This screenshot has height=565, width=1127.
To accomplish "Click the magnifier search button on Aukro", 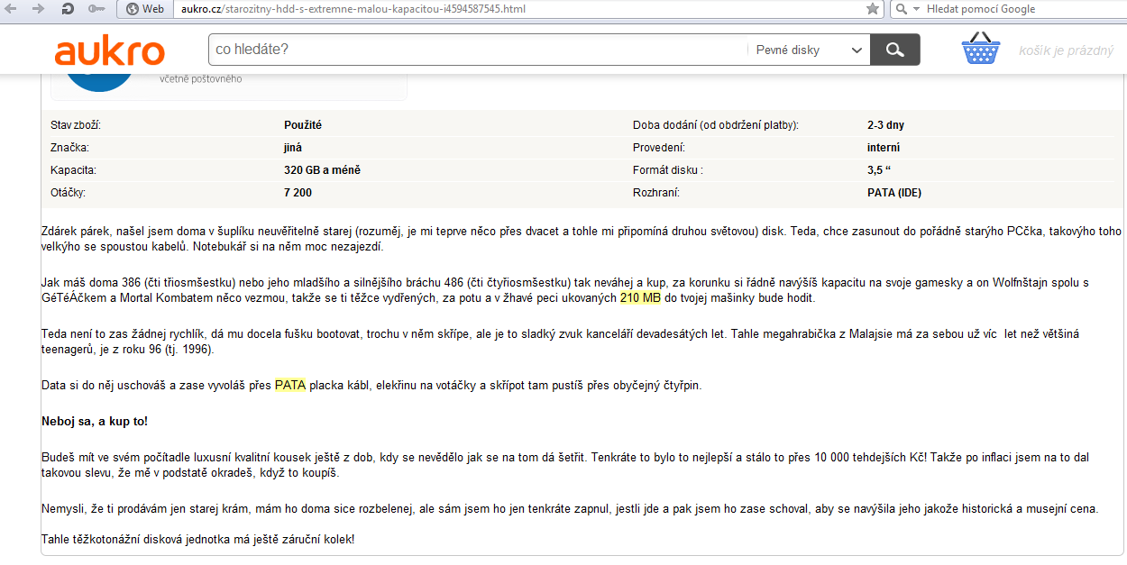I will [x=894, y=50].
